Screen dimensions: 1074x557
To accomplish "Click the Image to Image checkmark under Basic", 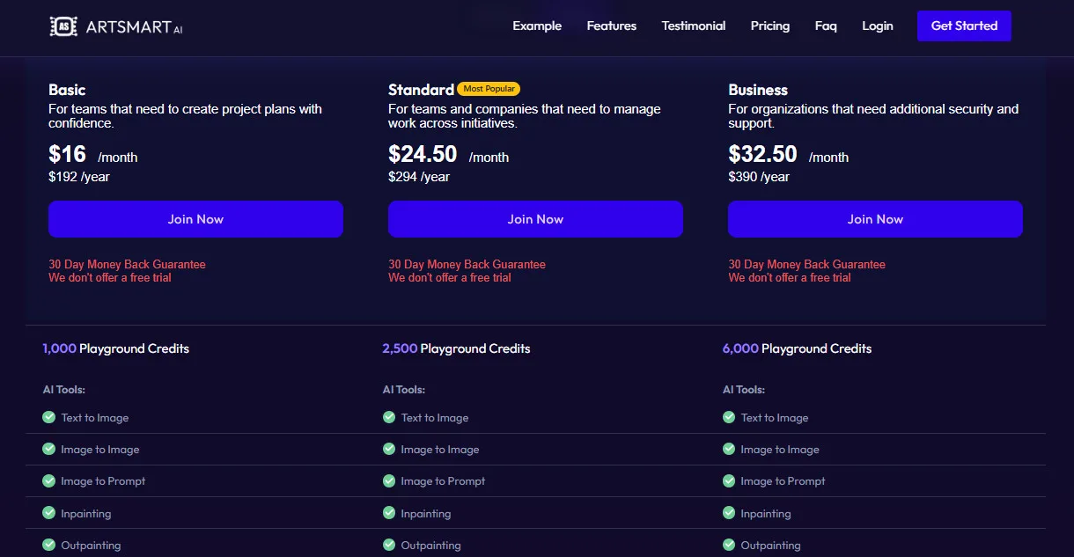I will [48, 449].
